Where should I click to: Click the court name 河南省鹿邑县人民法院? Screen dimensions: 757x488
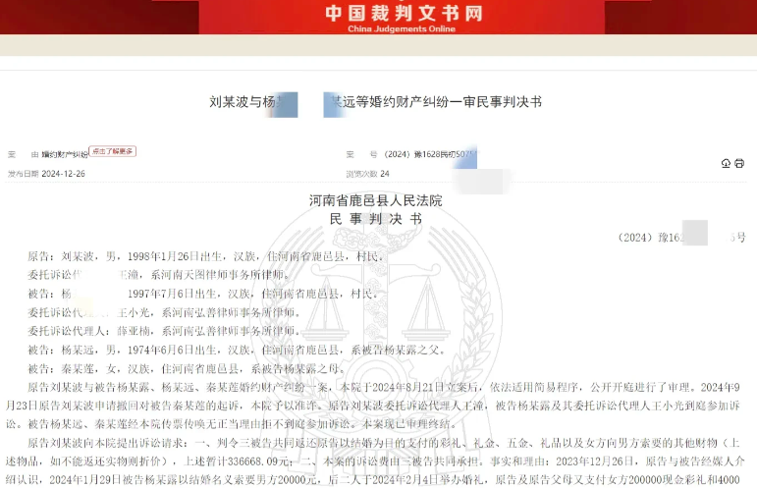[x=376, y=200]
